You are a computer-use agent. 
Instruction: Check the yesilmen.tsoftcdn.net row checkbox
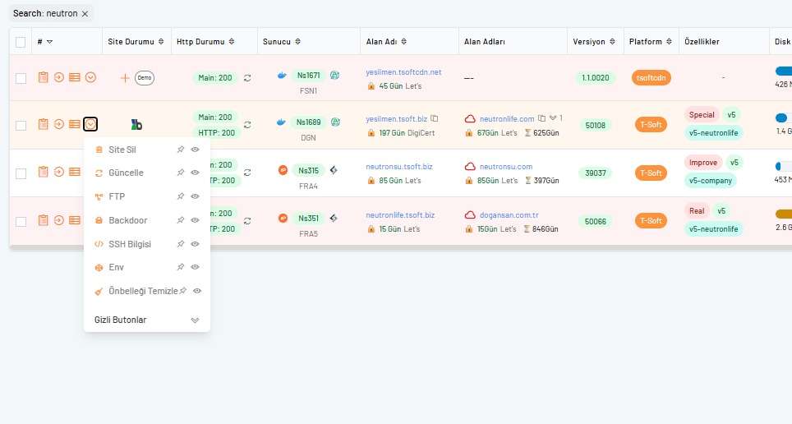(x=21, y=78)
